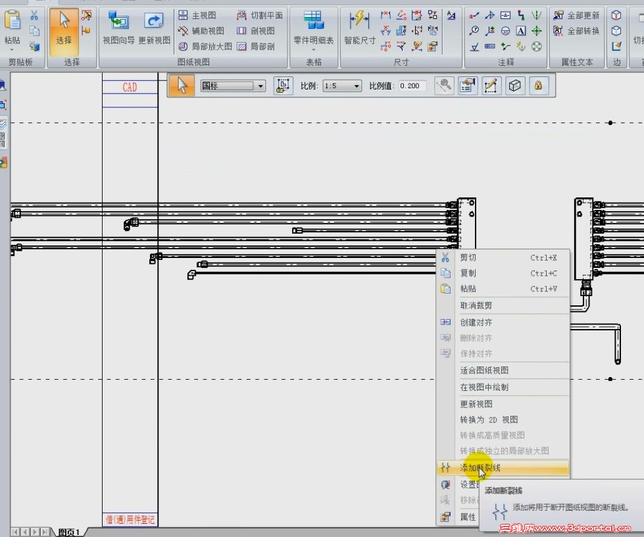Choose Cutting Plane (切割平面) command

pos(260,16)
